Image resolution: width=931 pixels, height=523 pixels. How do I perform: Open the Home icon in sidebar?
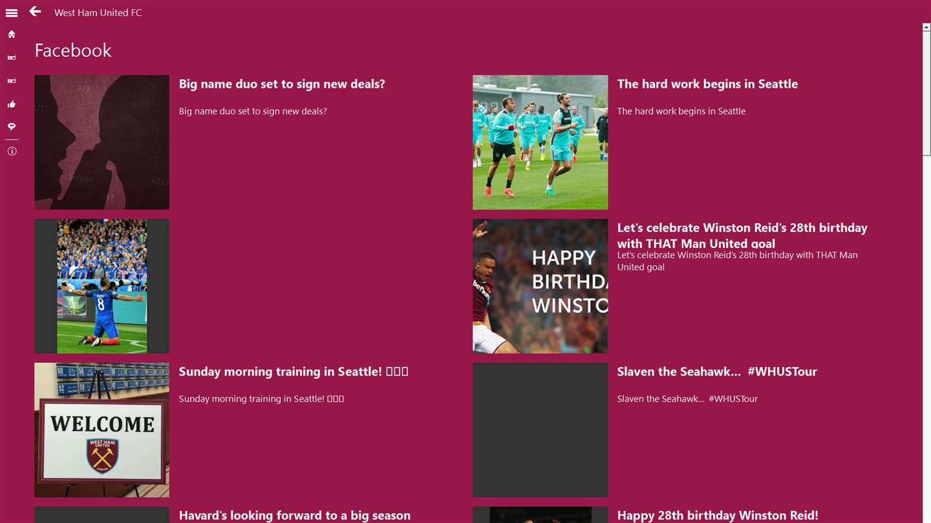(x=12, y=34)
